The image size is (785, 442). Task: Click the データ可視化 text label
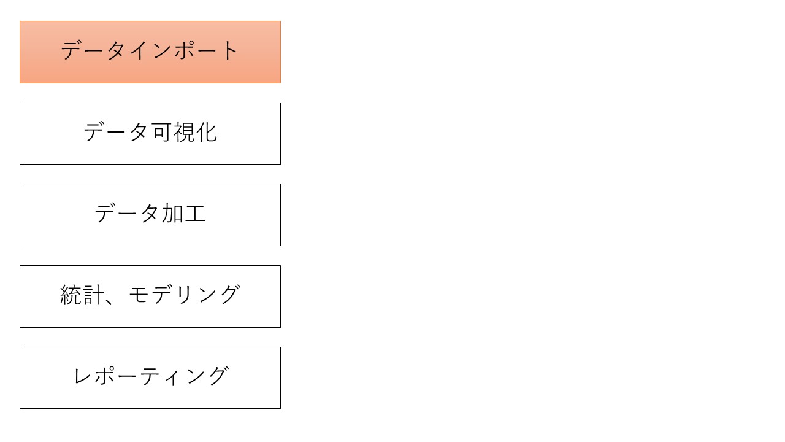(x=150, y=132)
